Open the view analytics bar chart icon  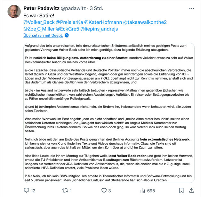click(143, 191)
